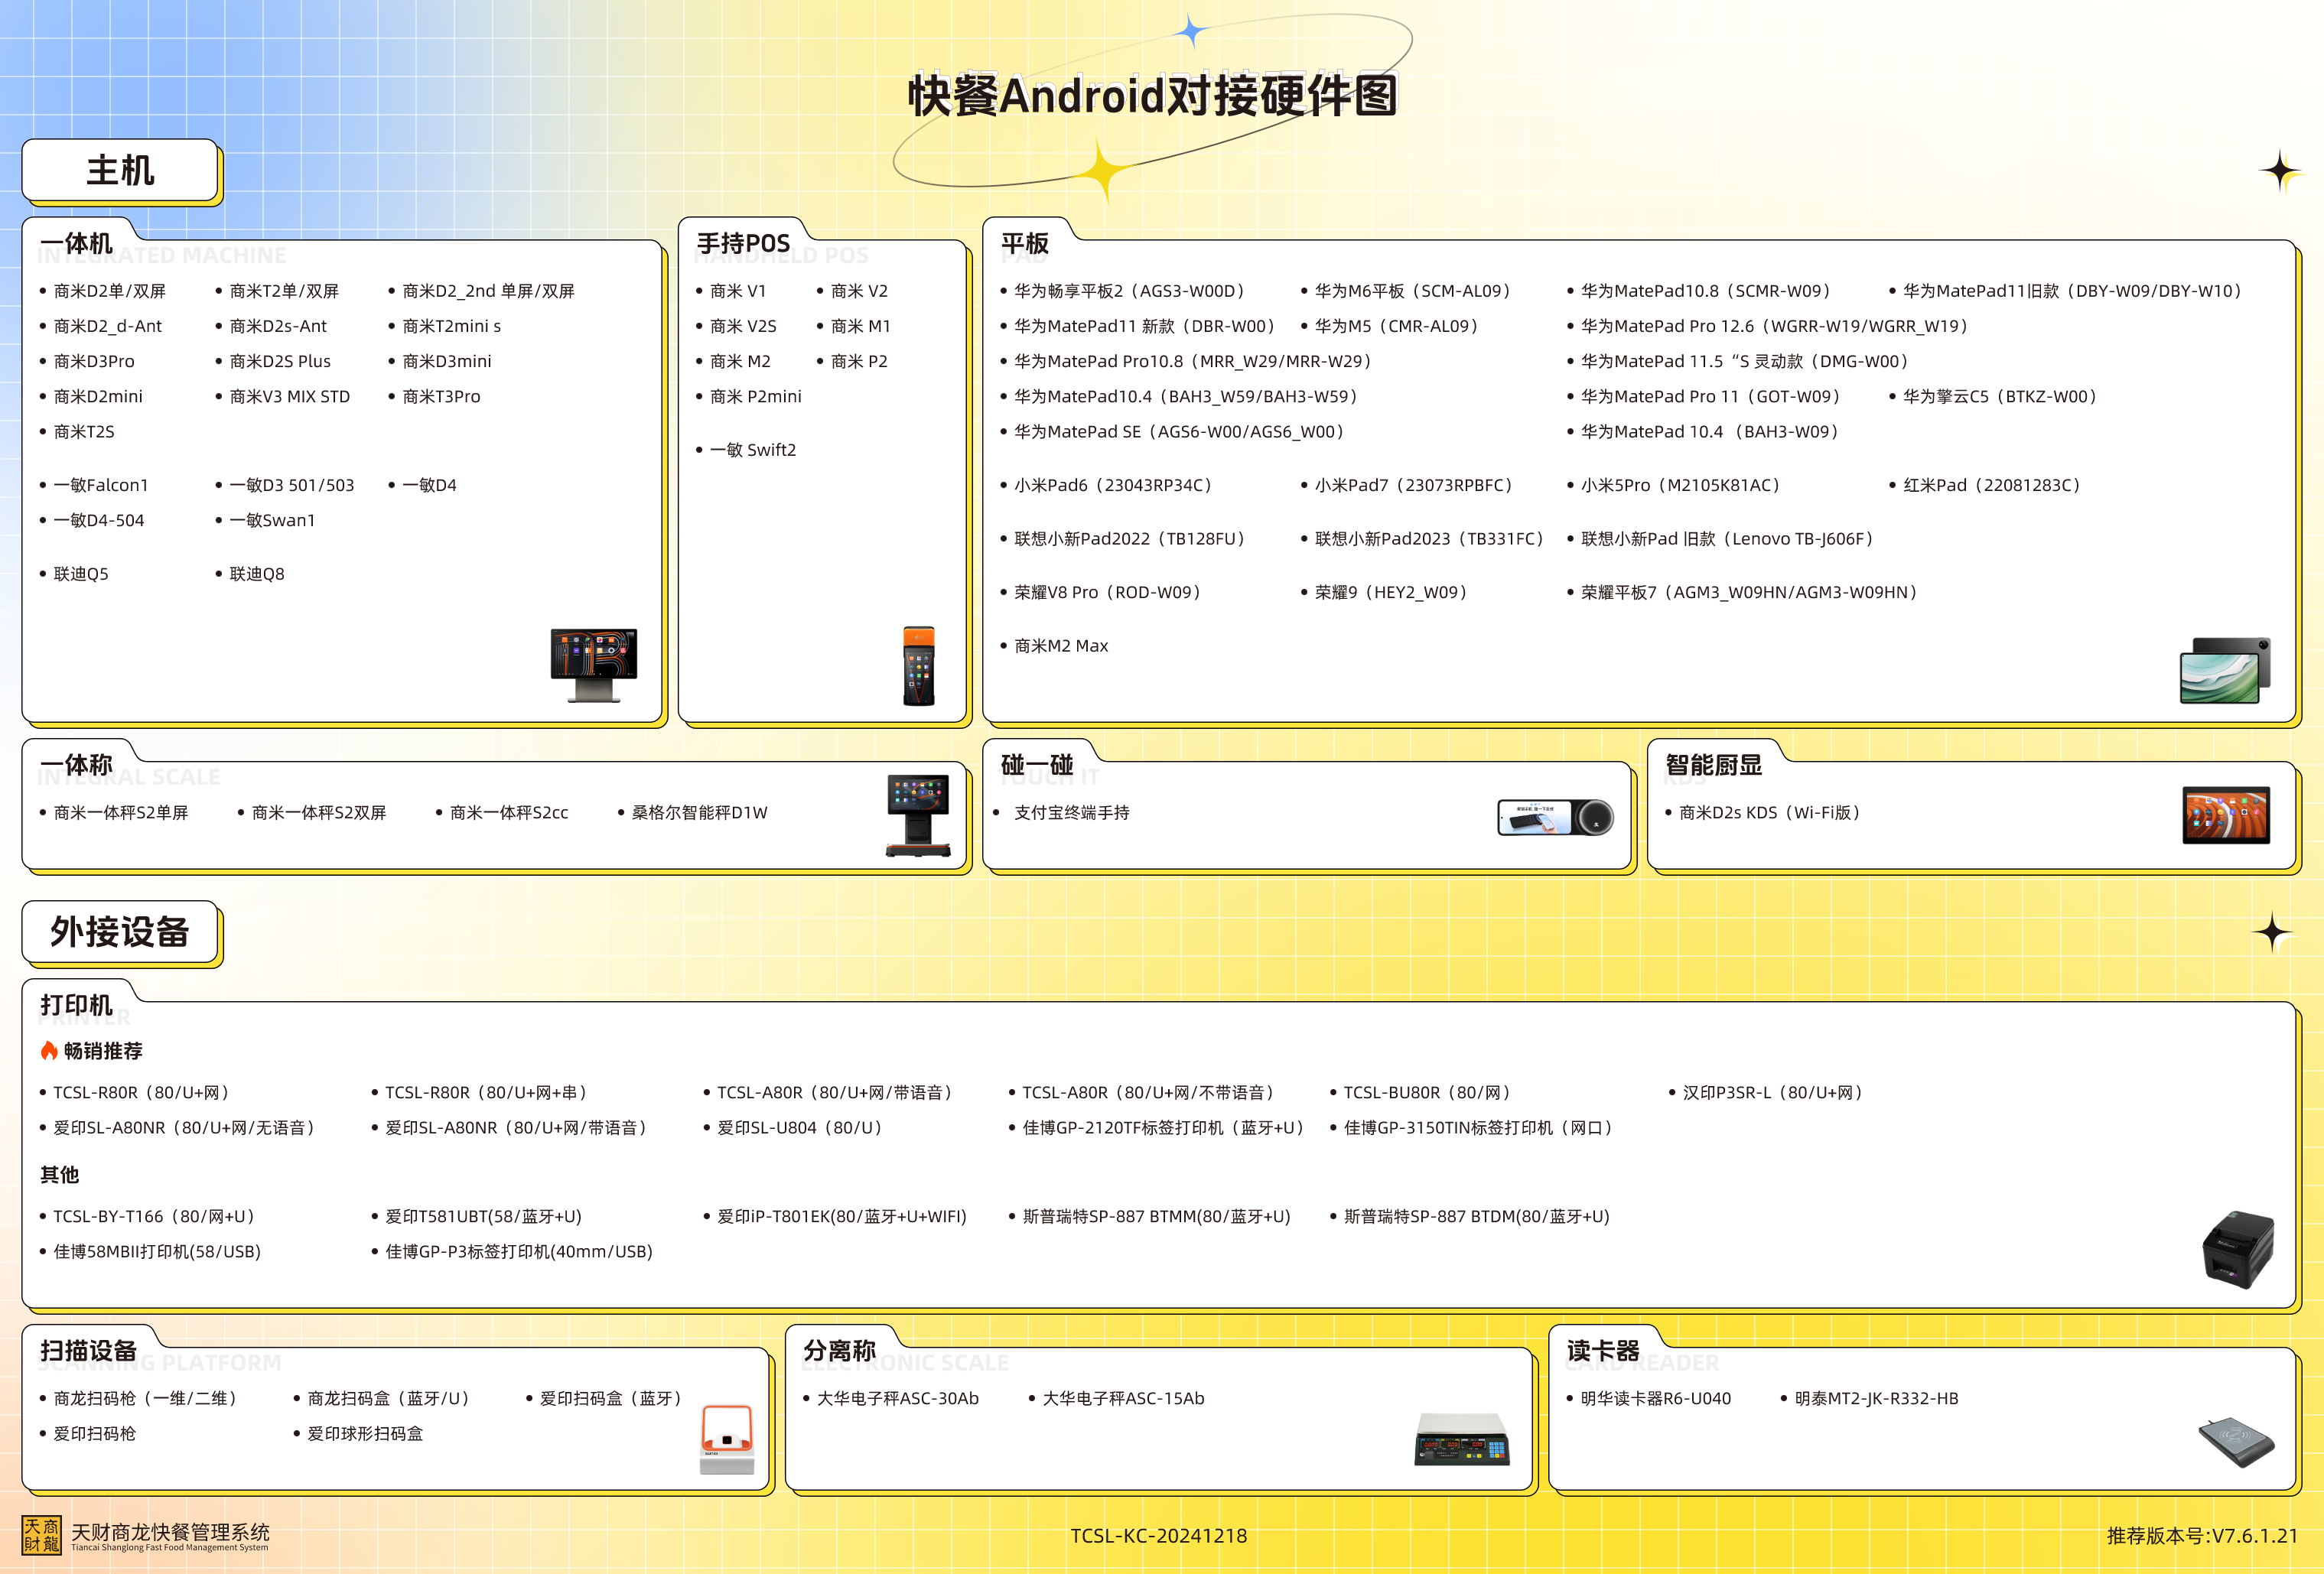
Task: Click the orange scan box image
Action: [x=727, y=1439]
